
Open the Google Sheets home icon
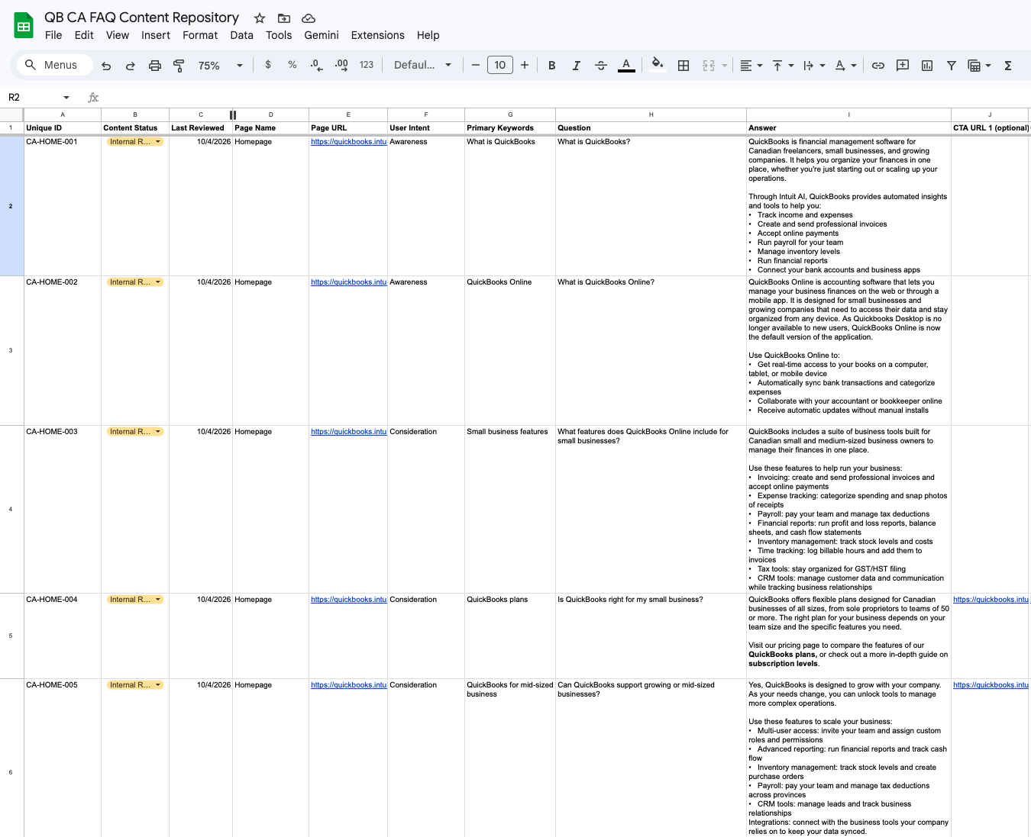point(24,26)
